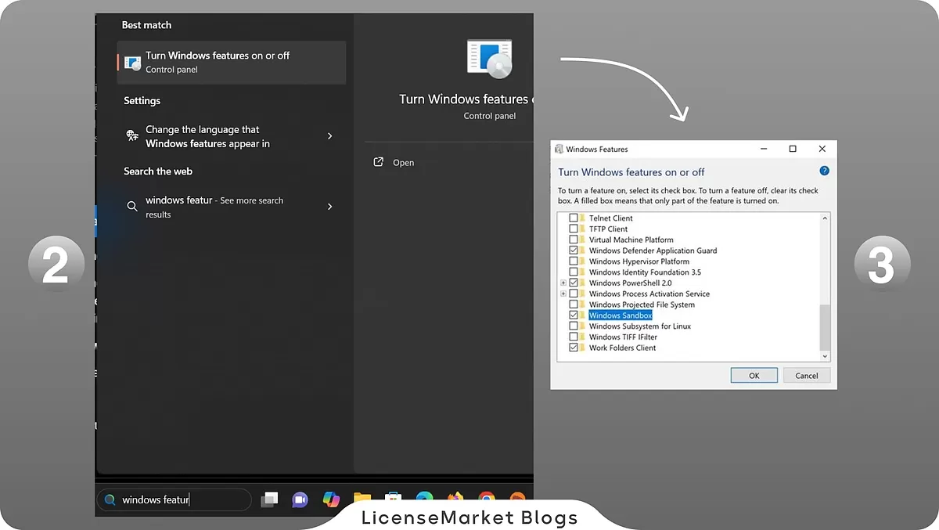Confirm changes with OK button
Image resolution: width=939 pixels, height=530 pixels.
point(754,375)
